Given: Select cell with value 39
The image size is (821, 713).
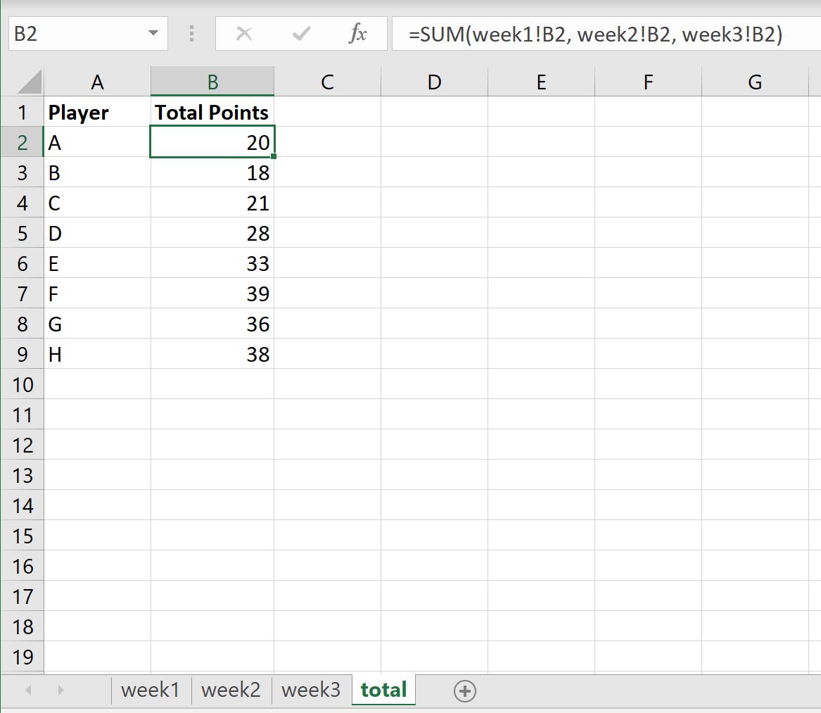Looking at the screenshot, I should [212, 294].
